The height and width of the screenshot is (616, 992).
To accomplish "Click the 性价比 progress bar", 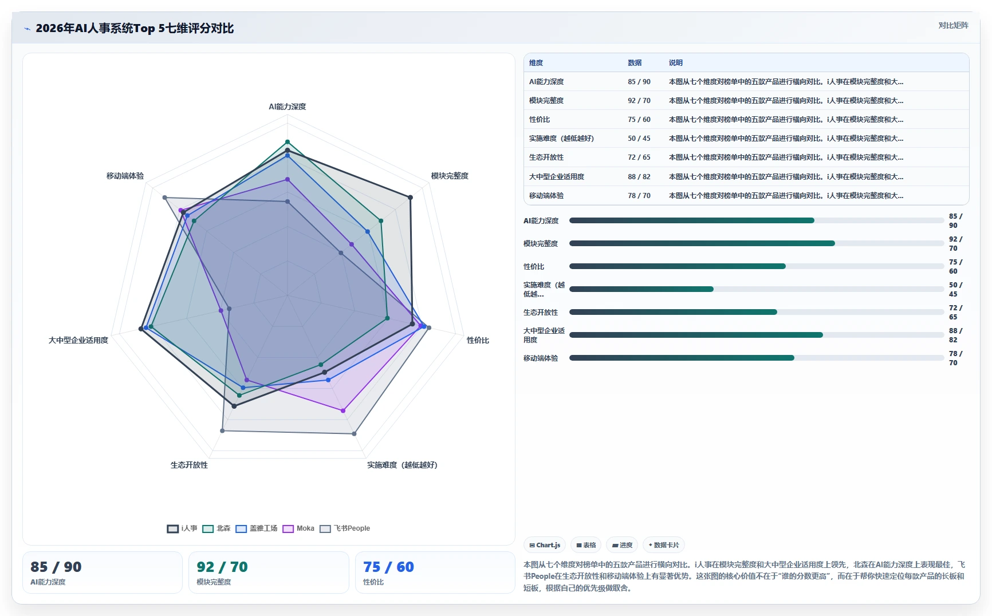I will (757, 266).
